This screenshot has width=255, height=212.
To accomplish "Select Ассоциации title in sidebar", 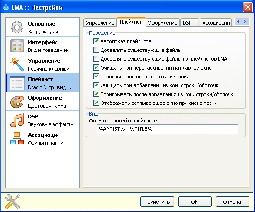I will 44,135.
